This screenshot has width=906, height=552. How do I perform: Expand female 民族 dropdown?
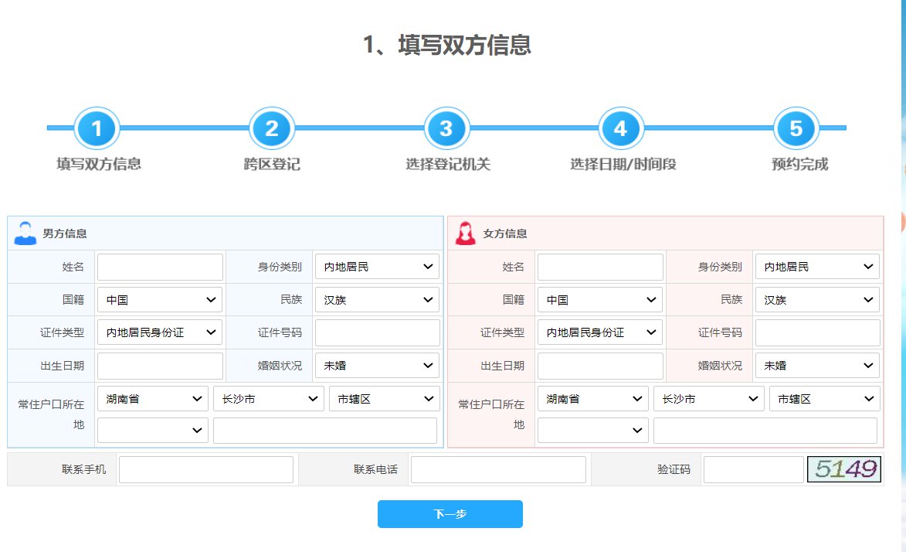pyautogui.click(x=817, y=300)
